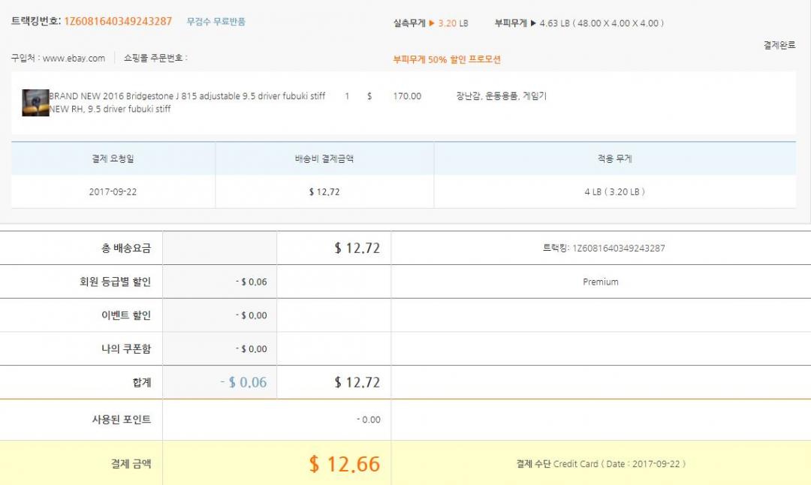Click the 쇼핑몰 주문번호 label
Viewport: 811px width, 485px height.
pyautogui.click(x=155, y=59)
